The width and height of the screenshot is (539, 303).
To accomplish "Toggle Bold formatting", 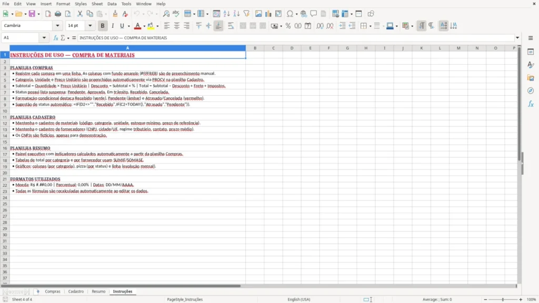I will click(103, 26).
